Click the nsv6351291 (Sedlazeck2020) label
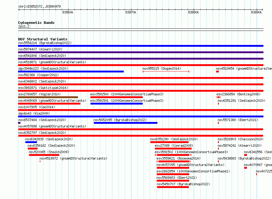The image size is (272, 199). pos(241,101)
